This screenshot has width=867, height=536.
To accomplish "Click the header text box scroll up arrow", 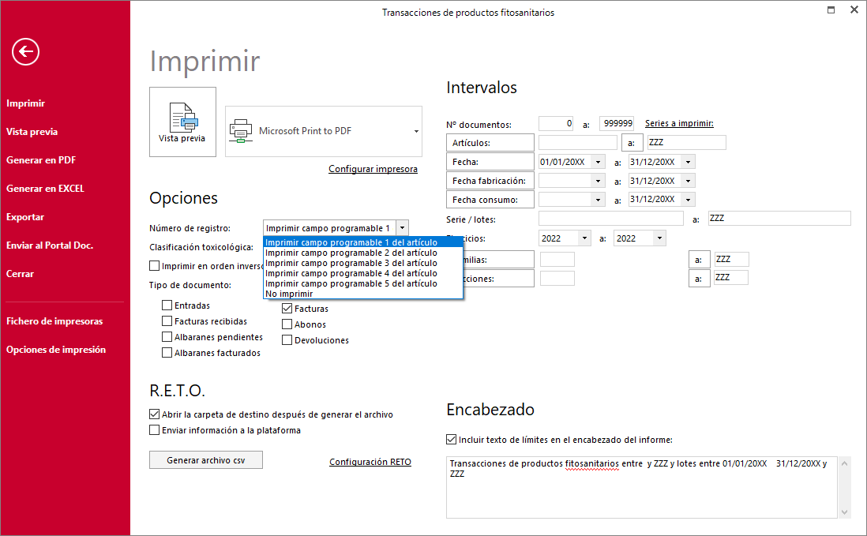I will coord(844,463).
